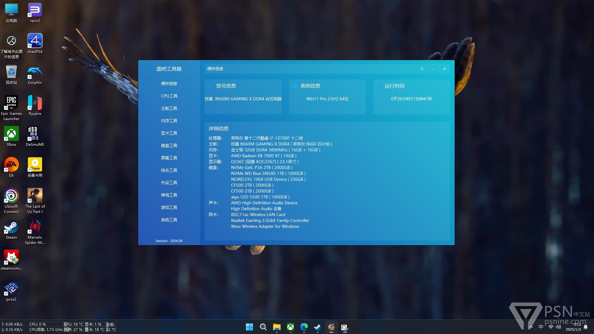Image resolution: width=594 pixels, height=334 pixels.
Task: Open the toolbox hamburger menu icon
Action: (422, 69)
